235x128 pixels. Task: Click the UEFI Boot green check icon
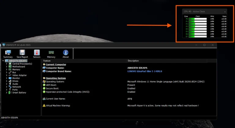(44, 85)
